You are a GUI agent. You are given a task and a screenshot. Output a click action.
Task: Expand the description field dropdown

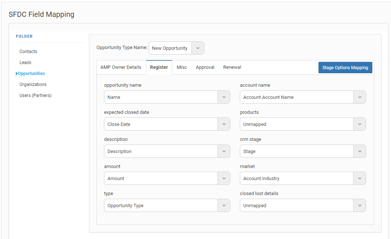224,152
